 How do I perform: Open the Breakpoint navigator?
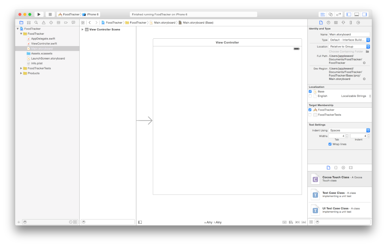point(66,22)
